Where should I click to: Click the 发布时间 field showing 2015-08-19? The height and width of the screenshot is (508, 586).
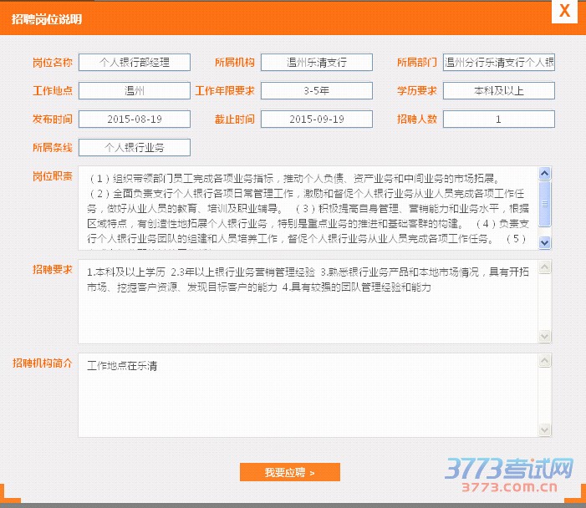[x=135, y=119]
